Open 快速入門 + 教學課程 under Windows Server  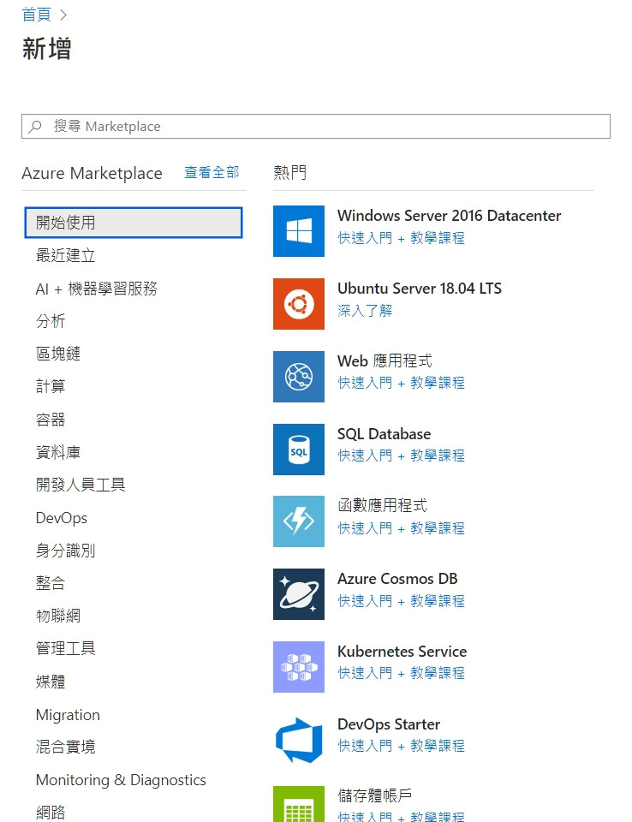pos(402,238)
